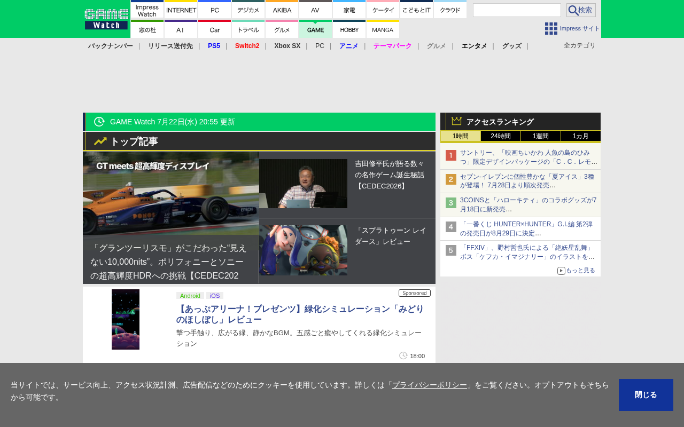This screenshot has height=427, width=684.
Task: Open the AI site tab
Action: [x=181, y=29]
